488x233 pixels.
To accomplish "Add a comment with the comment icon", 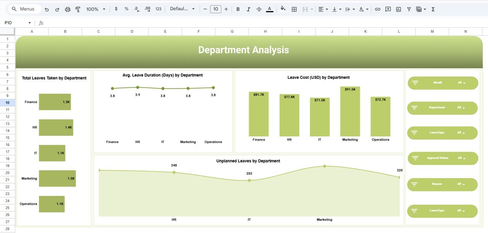I will point(388,9).
